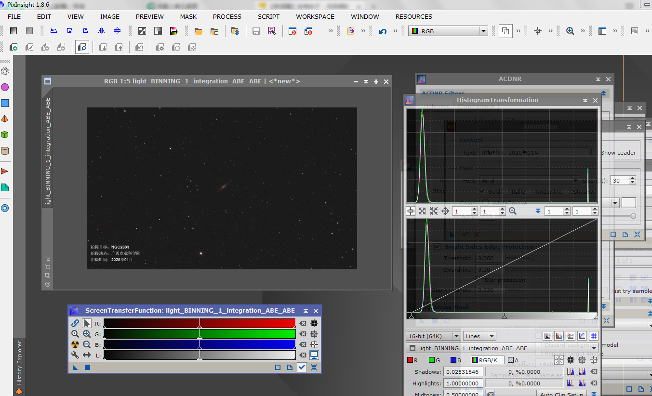Select the G channel in HistogramTransformation
The image size is (652, 396).
(434, 360)
